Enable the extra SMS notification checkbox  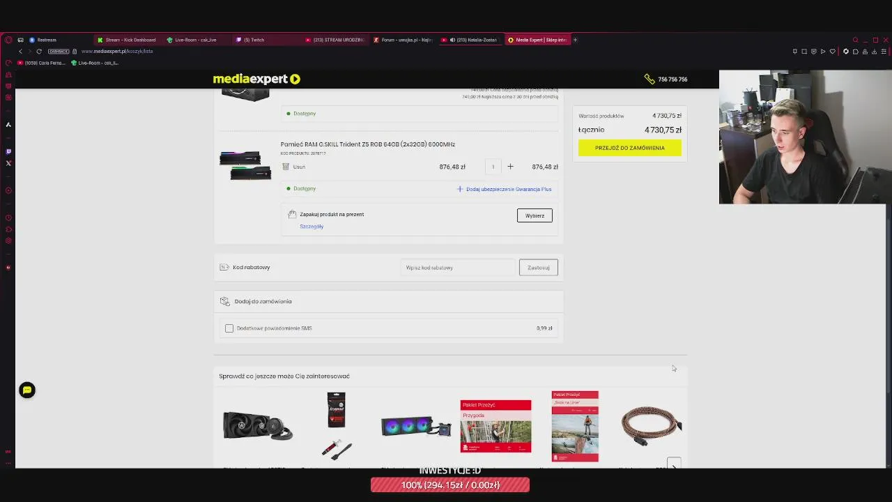(x=229, y=328)
